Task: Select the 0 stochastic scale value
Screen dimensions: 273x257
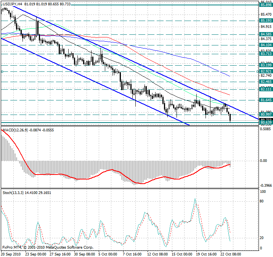Action: pyautogui.click(x=261, y=248)
